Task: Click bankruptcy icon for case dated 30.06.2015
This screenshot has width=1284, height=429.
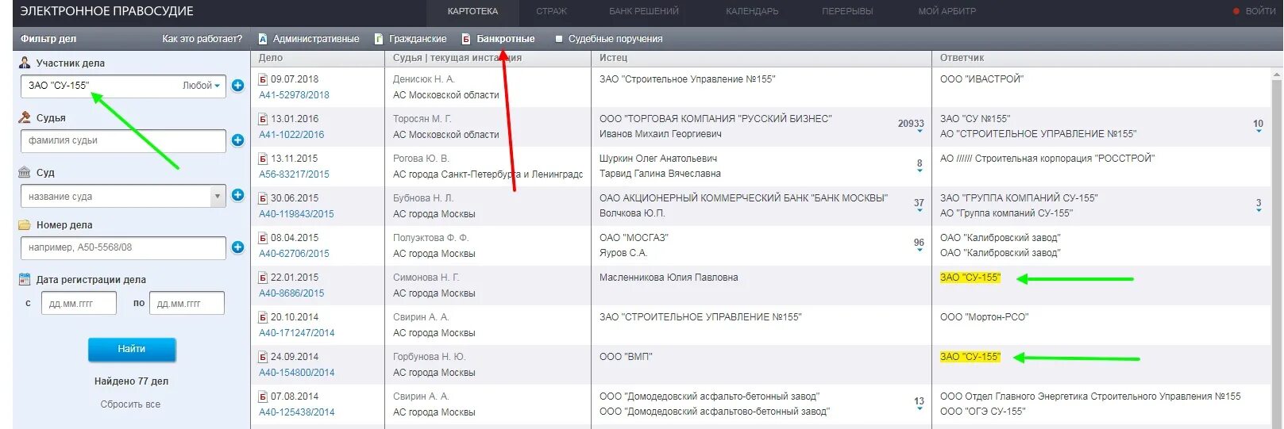Action: (263, 198)
